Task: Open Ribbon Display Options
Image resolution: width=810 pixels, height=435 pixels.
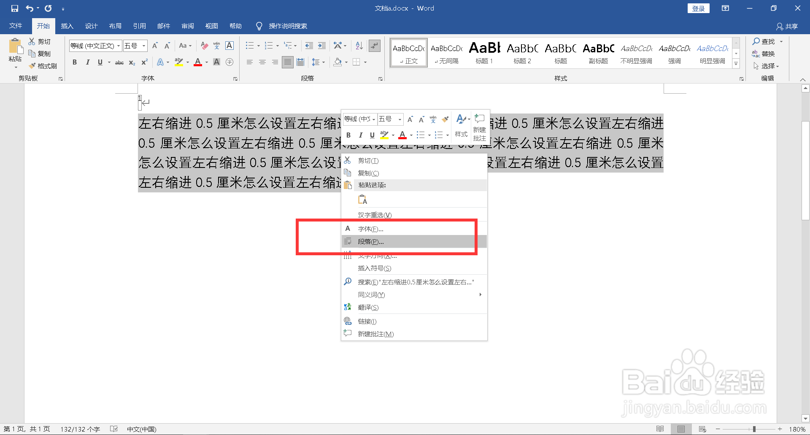Action: pyautogui.click(x=725, y=8)
